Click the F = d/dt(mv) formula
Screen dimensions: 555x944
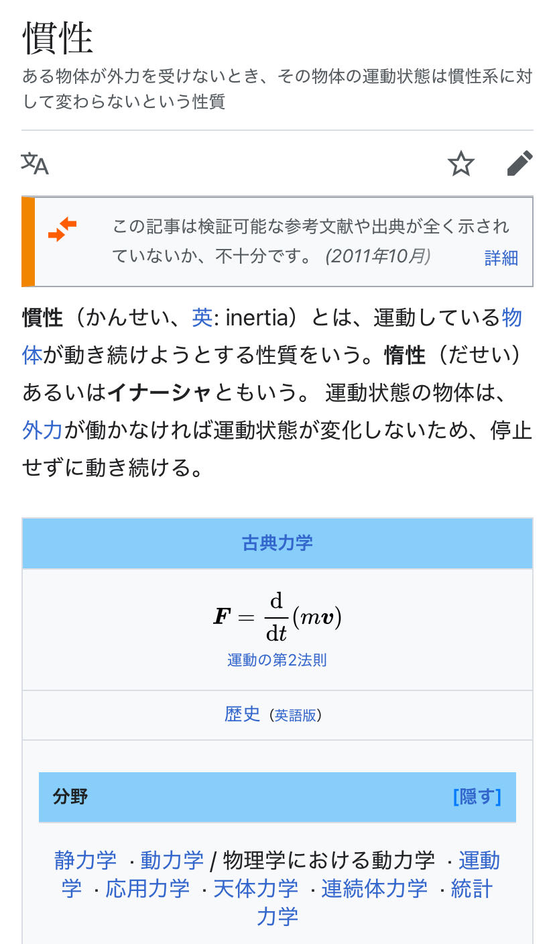[x=277, y=617]
